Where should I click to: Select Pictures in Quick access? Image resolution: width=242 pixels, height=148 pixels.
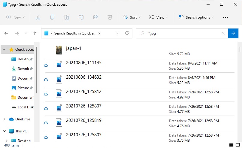tap(22, 88)
